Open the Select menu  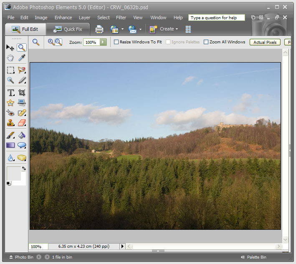103,18
